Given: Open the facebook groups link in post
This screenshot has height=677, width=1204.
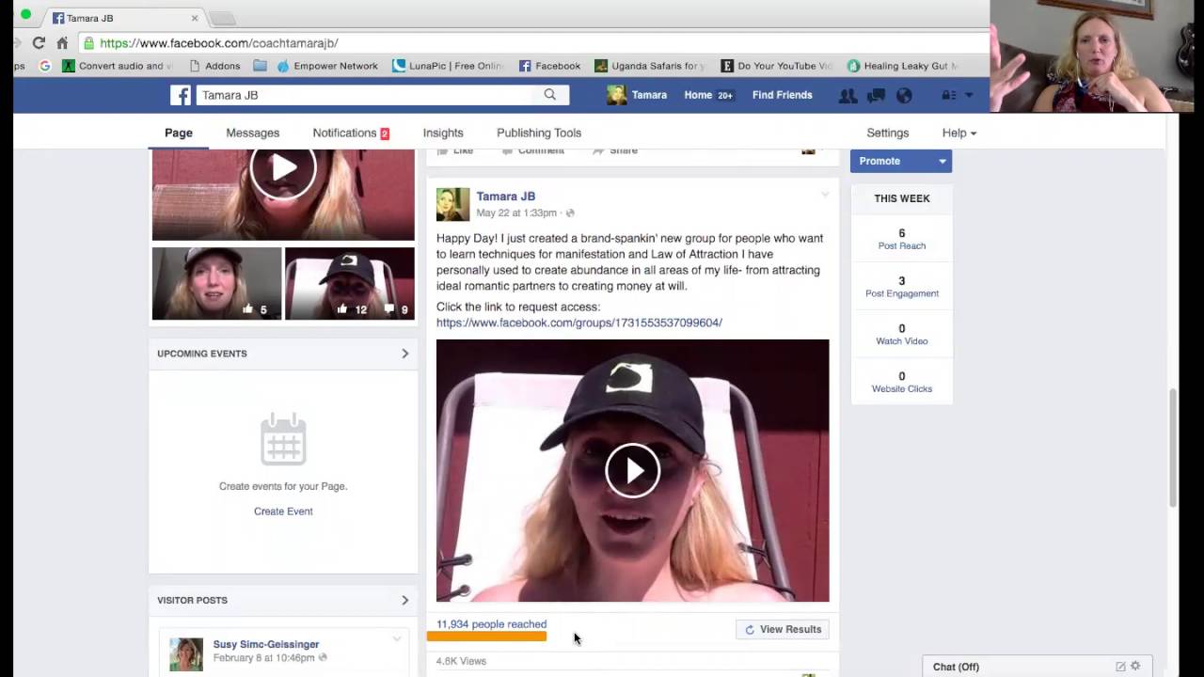Looking at the screenshot, I should (x=579, y=323).
